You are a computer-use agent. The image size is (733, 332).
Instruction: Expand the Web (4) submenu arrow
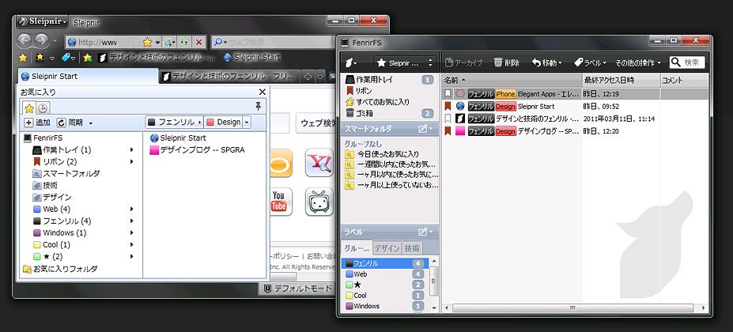click(x=132, y=209)
